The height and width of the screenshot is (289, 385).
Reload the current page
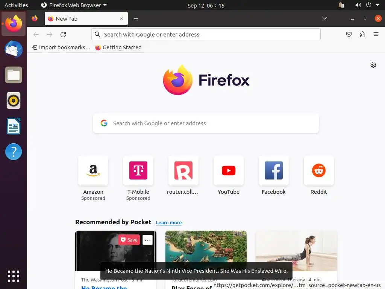coord(63,35)
